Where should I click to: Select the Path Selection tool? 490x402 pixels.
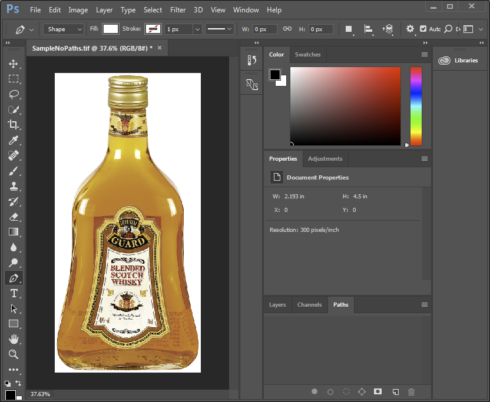point(13,308)
